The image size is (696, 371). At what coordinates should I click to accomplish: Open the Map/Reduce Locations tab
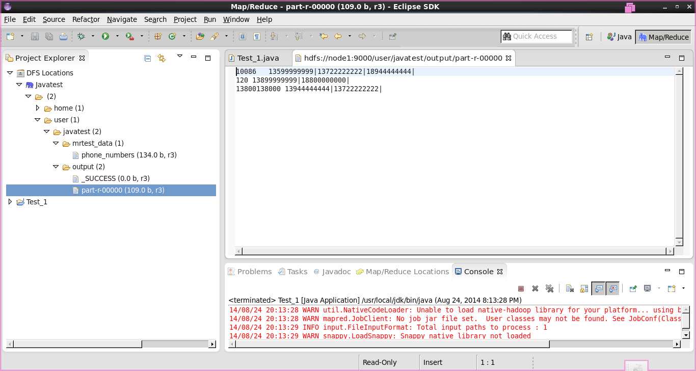402,272
